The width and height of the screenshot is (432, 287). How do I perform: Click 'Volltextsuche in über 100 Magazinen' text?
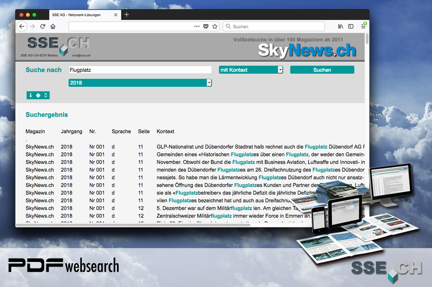tap(288, 40)
